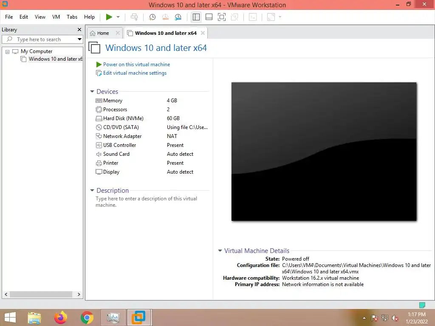The width and height of the screenshot is (435, 326).
Task: Click the Memory device icon
Action: click(x=99, y=101)
